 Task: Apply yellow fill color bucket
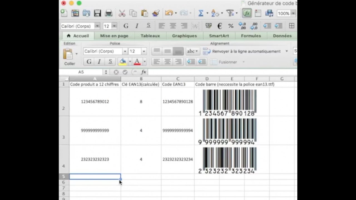pyautogui.click(x=122, y=62)
